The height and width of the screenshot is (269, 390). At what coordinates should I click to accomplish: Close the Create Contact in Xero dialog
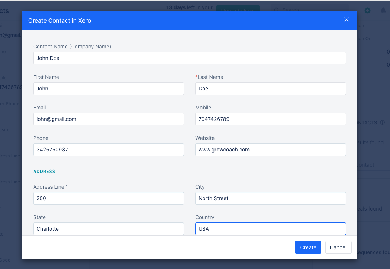pyautogui.click(x=346, y=20)
